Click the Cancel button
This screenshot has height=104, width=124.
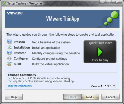[x=110, y=97]
